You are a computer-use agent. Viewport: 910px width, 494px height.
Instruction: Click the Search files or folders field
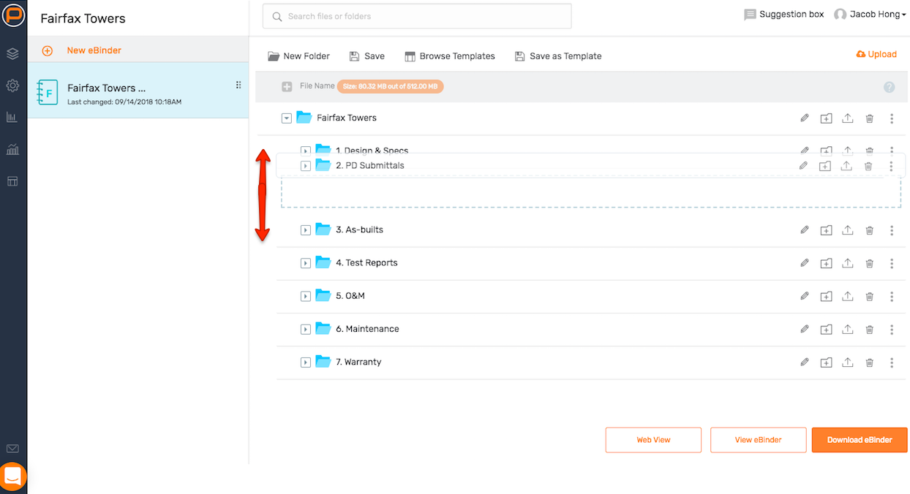(417, 16)
